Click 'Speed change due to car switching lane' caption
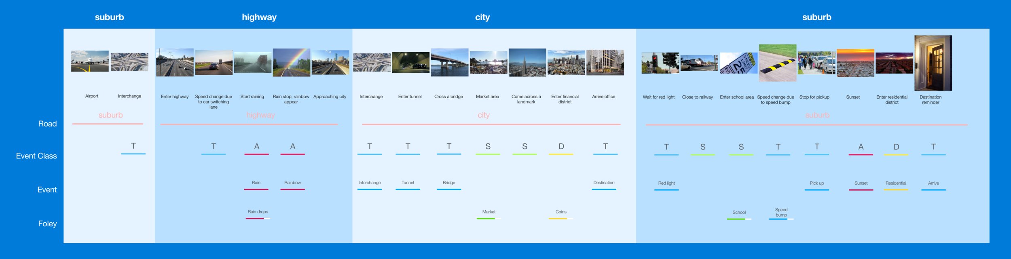 (x=214, y=102)
